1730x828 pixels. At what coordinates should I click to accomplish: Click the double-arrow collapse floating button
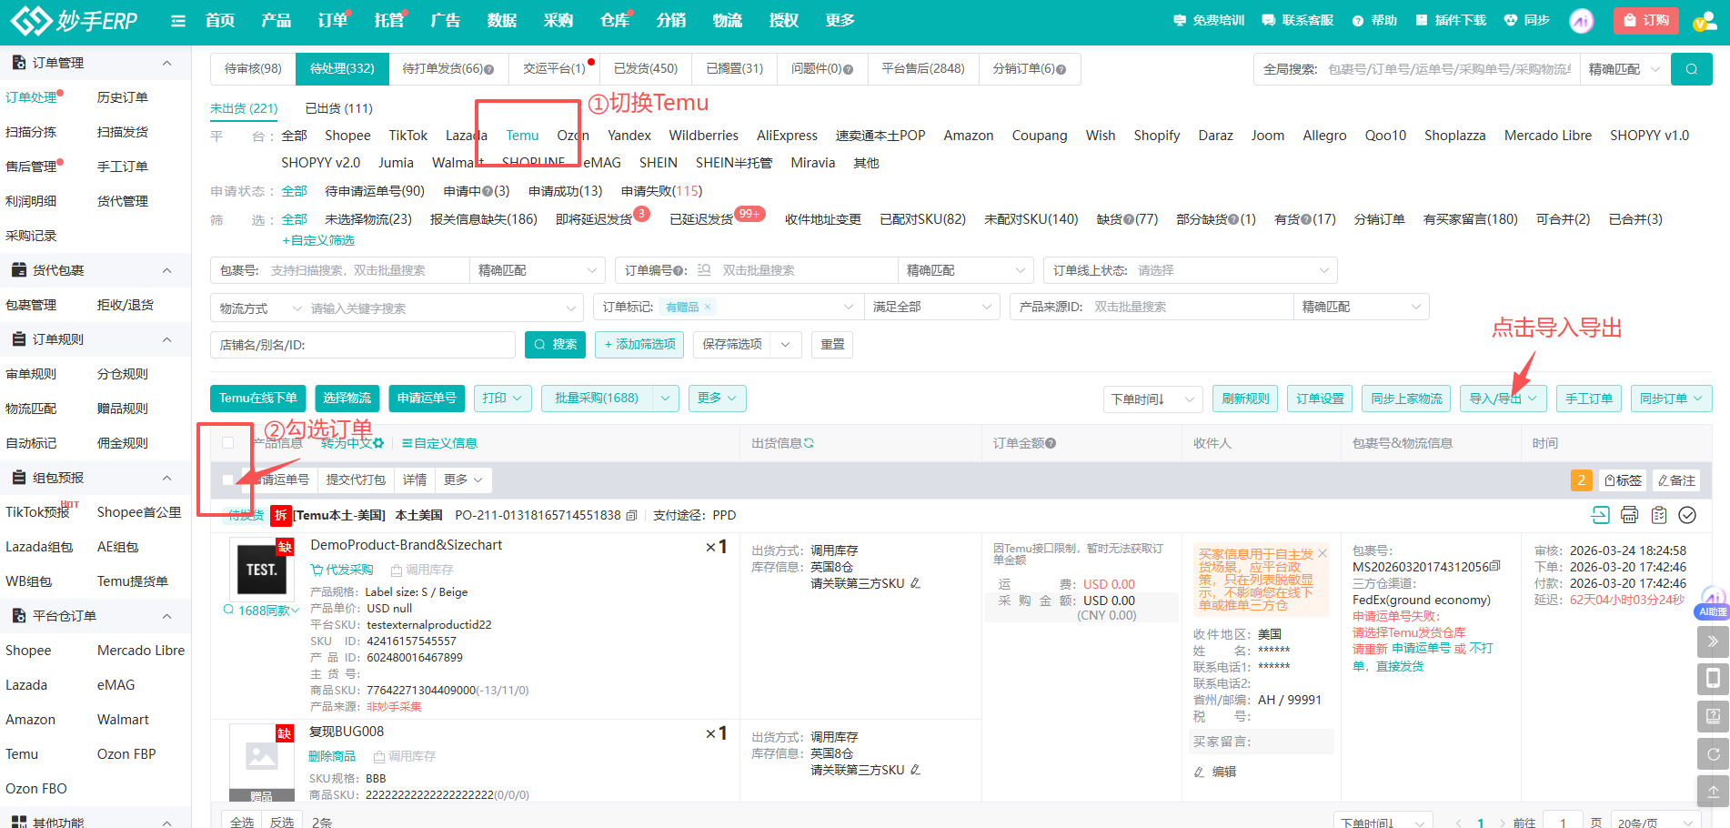pos(1713,641)
